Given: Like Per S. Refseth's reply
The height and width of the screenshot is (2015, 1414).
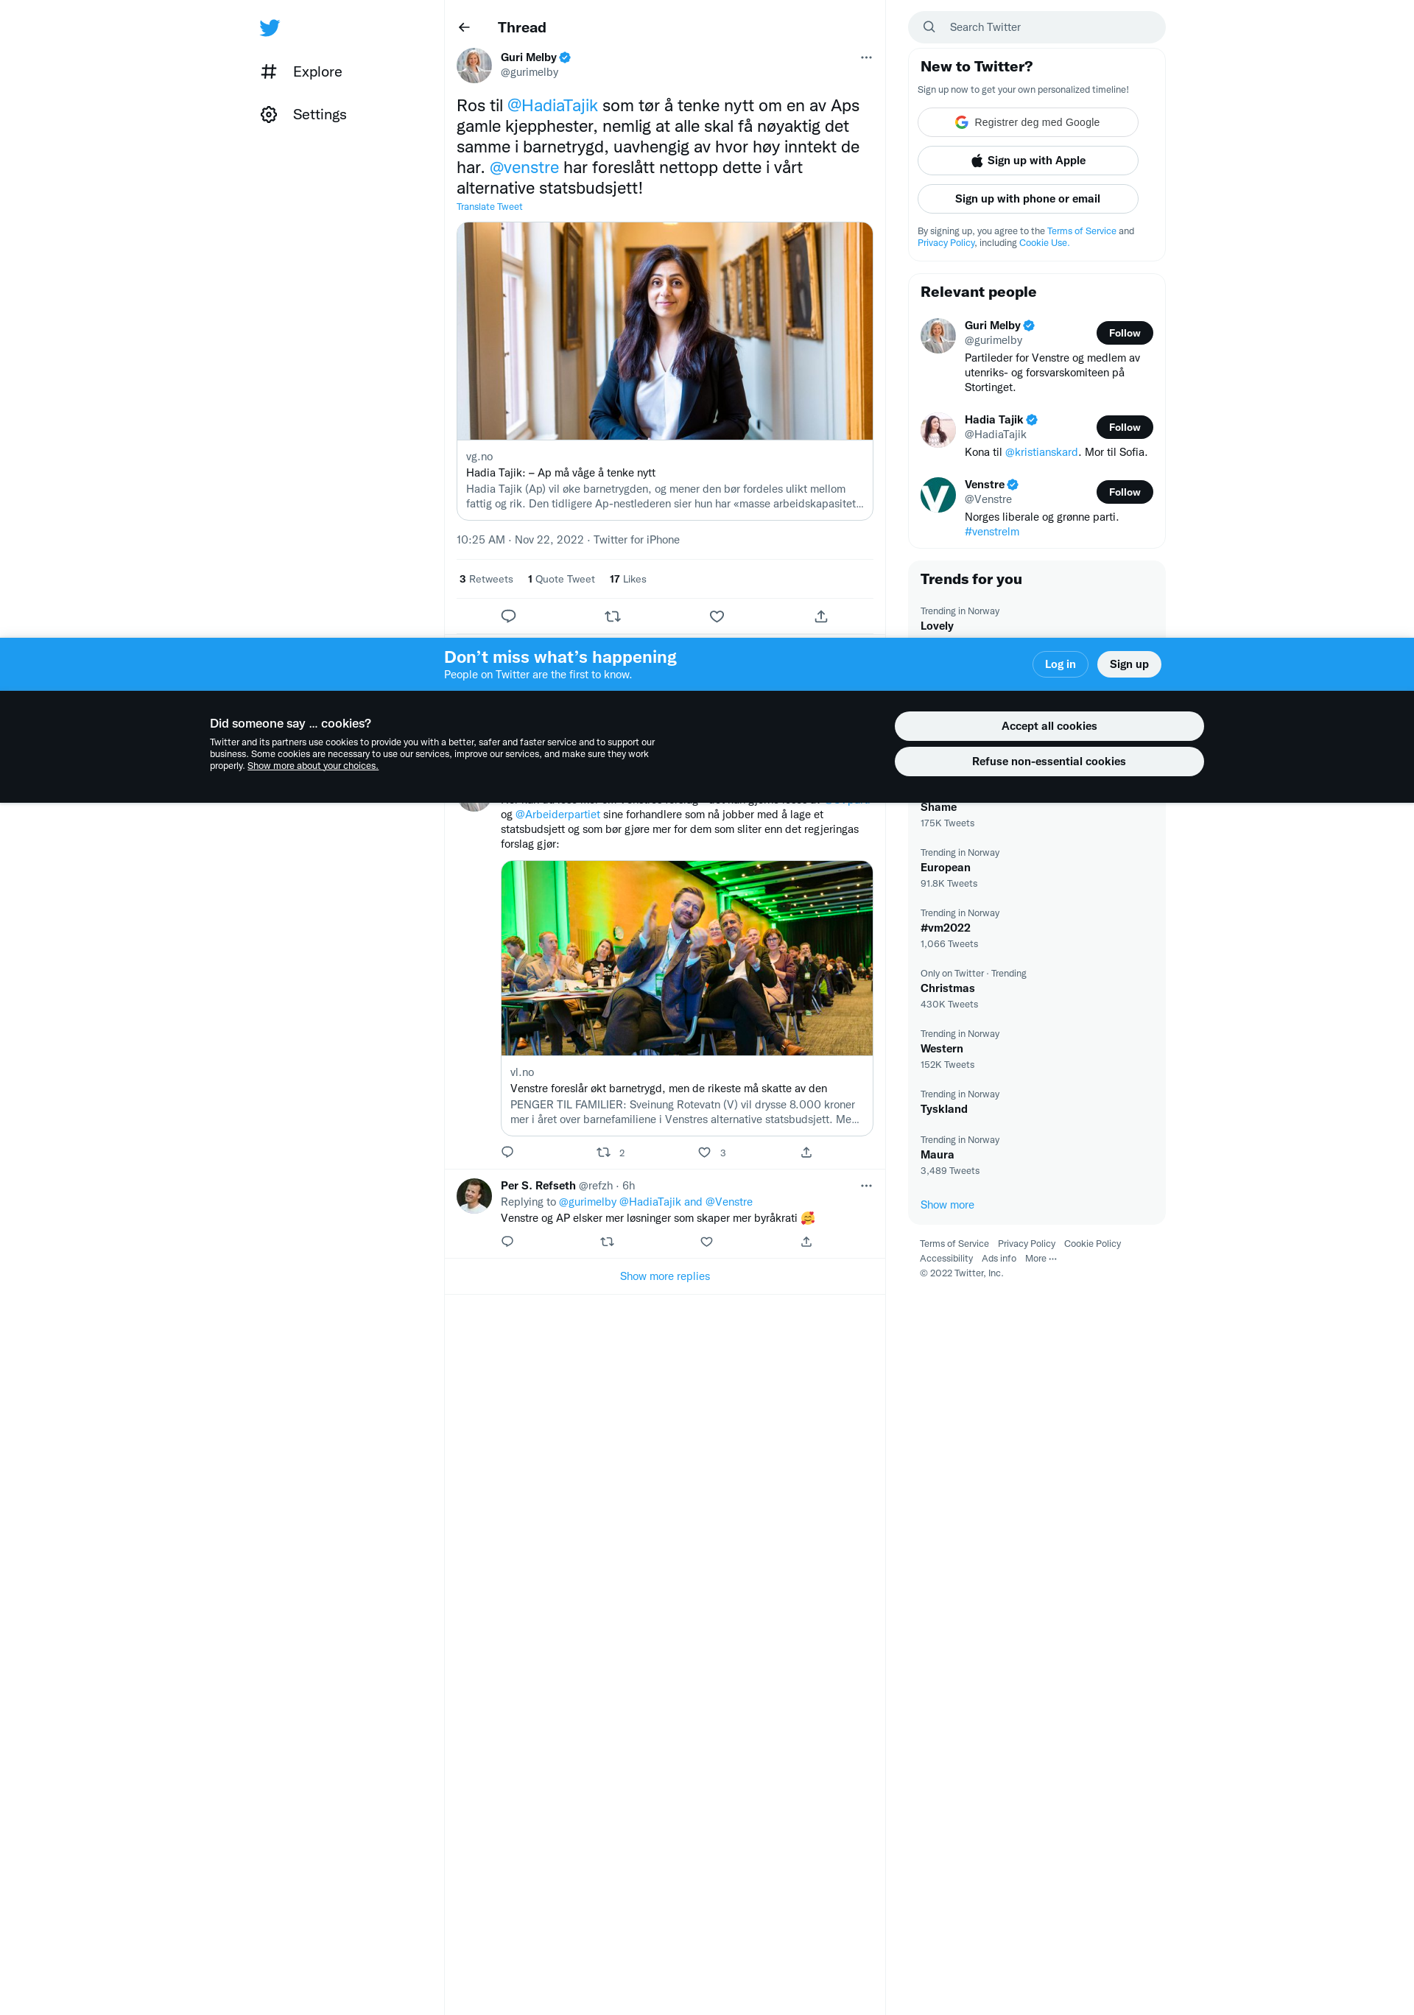Looking at the screenshot, I should pyautogui.click(x=706, y=1242).
